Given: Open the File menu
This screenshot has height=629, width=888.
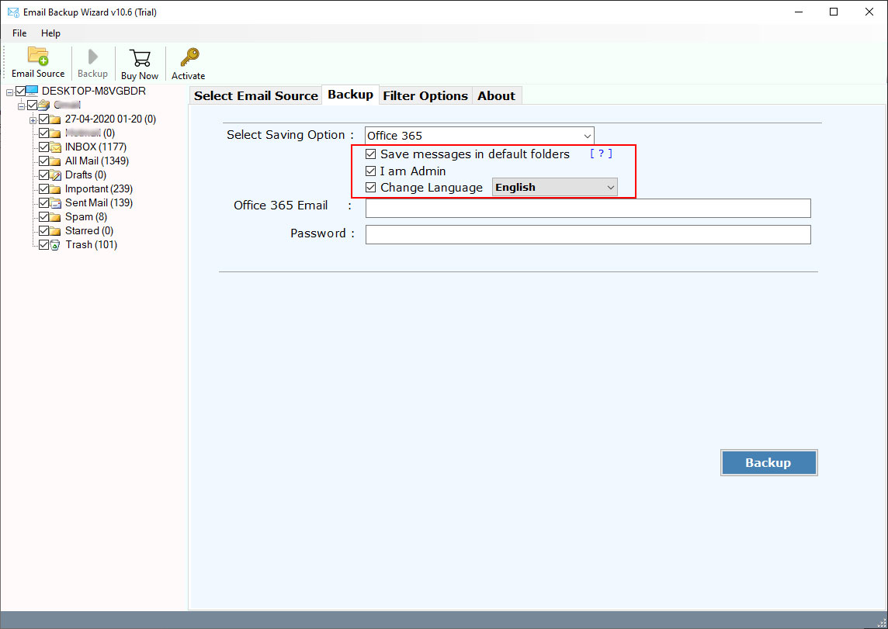Looking at the screenshot, I should (19, 33).
